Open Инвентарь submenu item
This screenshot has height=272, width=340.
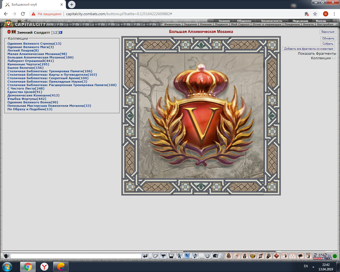coord(172,24)
